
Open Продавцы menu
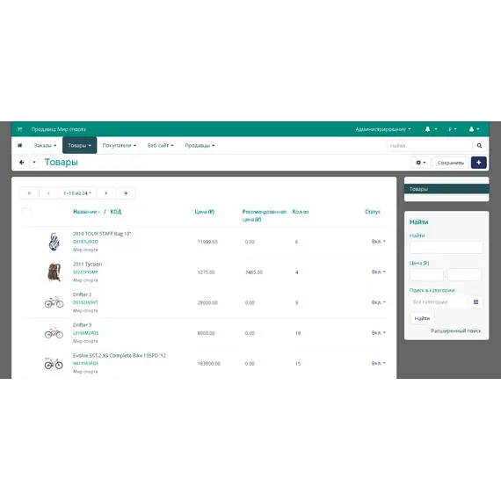(200, 145)
